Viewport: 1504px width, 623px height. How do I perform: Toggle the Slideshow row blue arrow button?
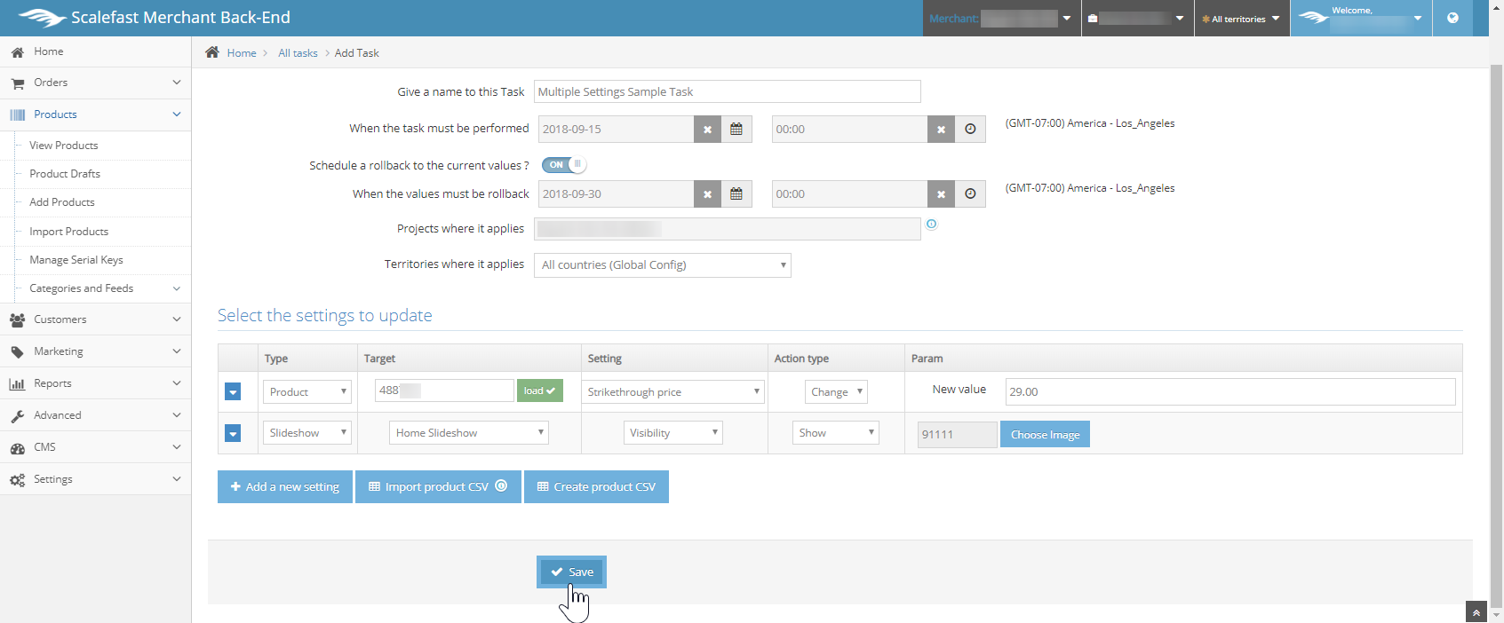coord(233,433)
